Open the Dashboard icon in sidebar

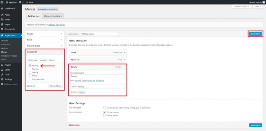click(2, 9)
